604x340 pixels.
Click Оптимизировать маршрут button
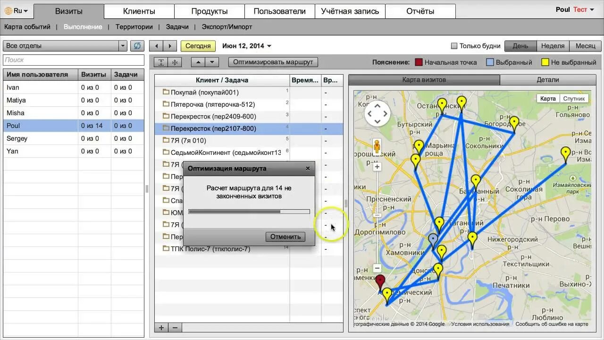click(x=273, y=62)
